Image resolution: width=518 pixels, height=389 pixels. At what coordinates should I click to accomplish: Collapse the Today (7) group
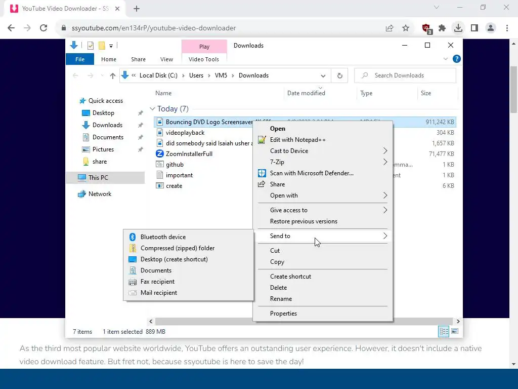coord(152,108)
